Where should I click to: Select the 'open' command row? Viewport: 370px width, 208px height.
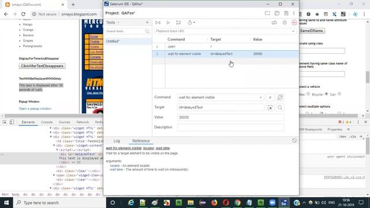[225, 46]
